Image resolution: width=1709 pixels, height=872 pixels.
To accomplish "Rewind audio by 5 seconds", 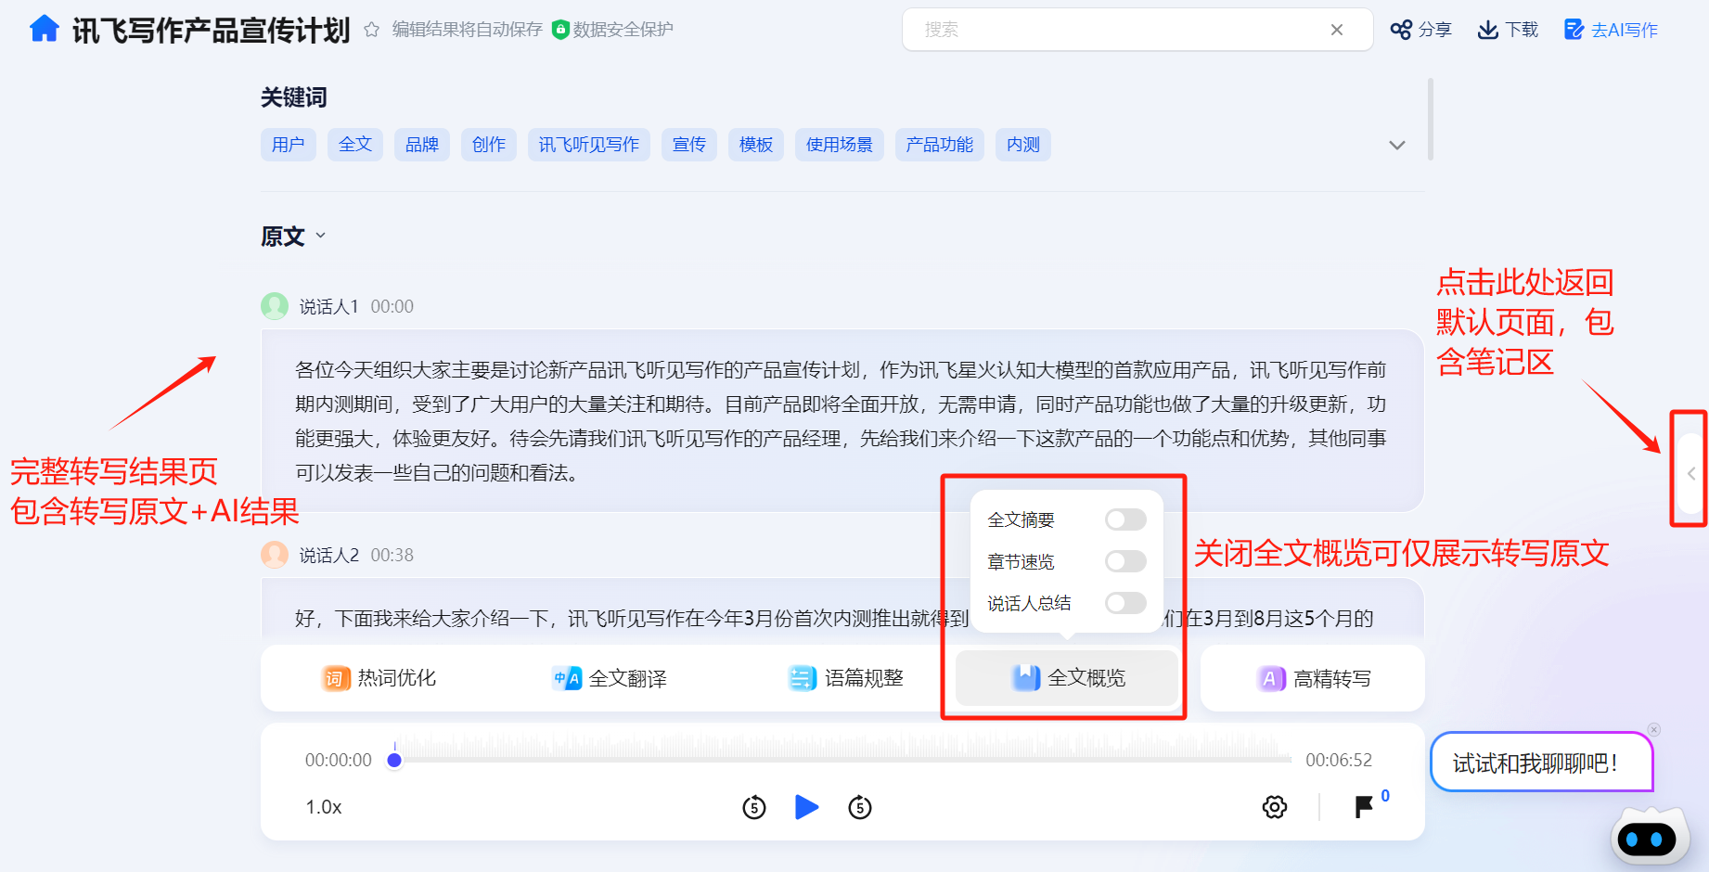I will 754,807.
